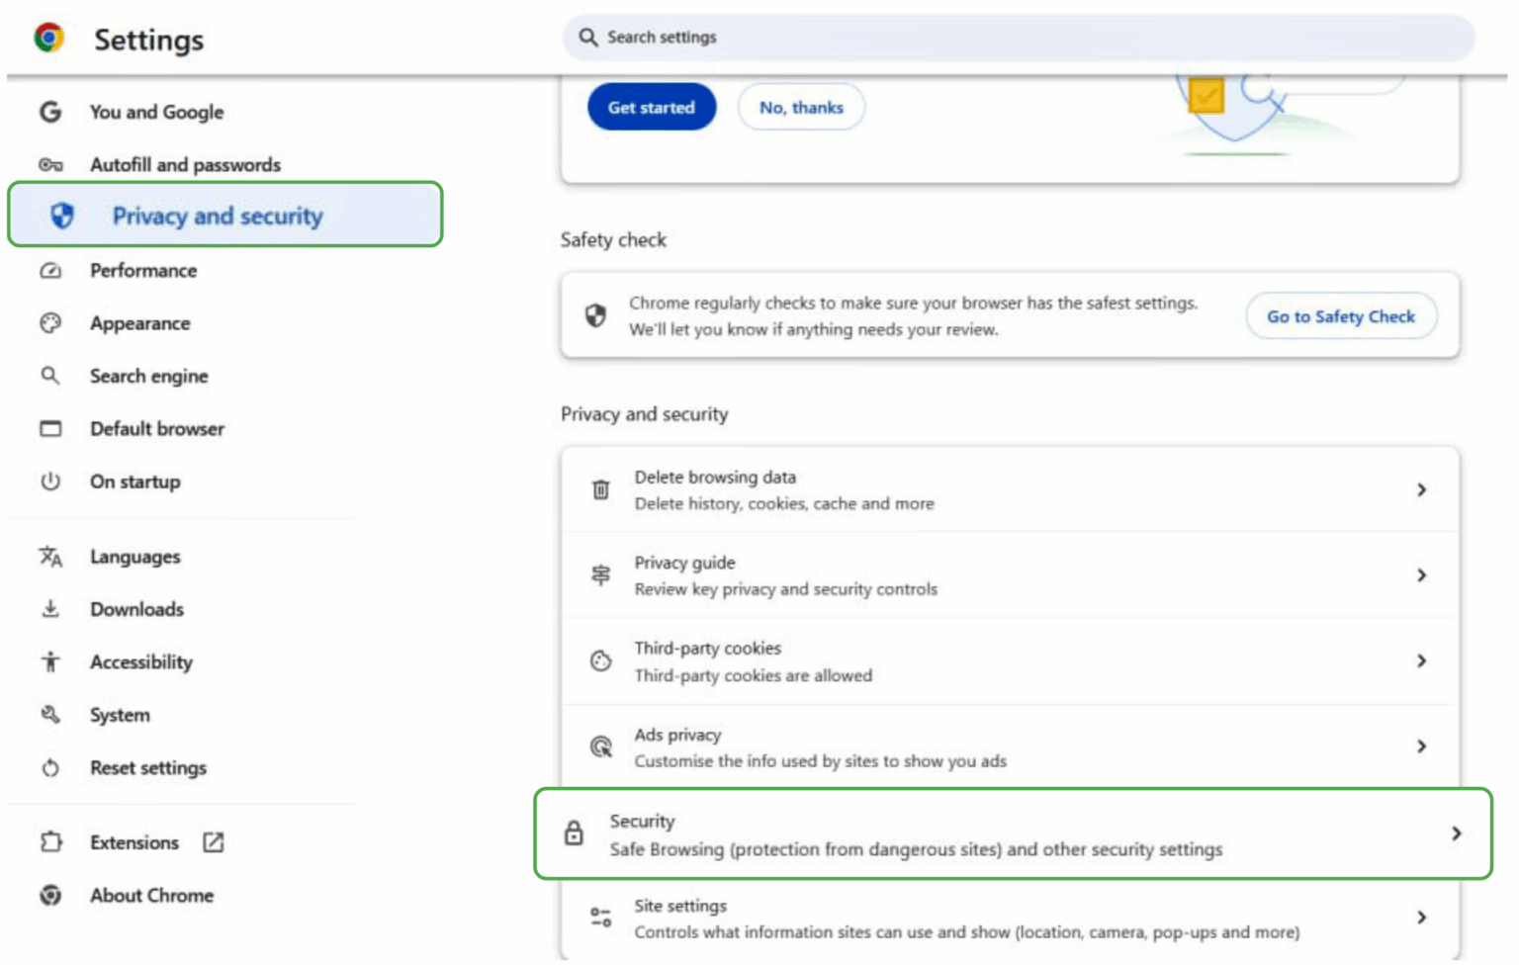Click the shield icon next to Privacy and security

click(62, 216)
